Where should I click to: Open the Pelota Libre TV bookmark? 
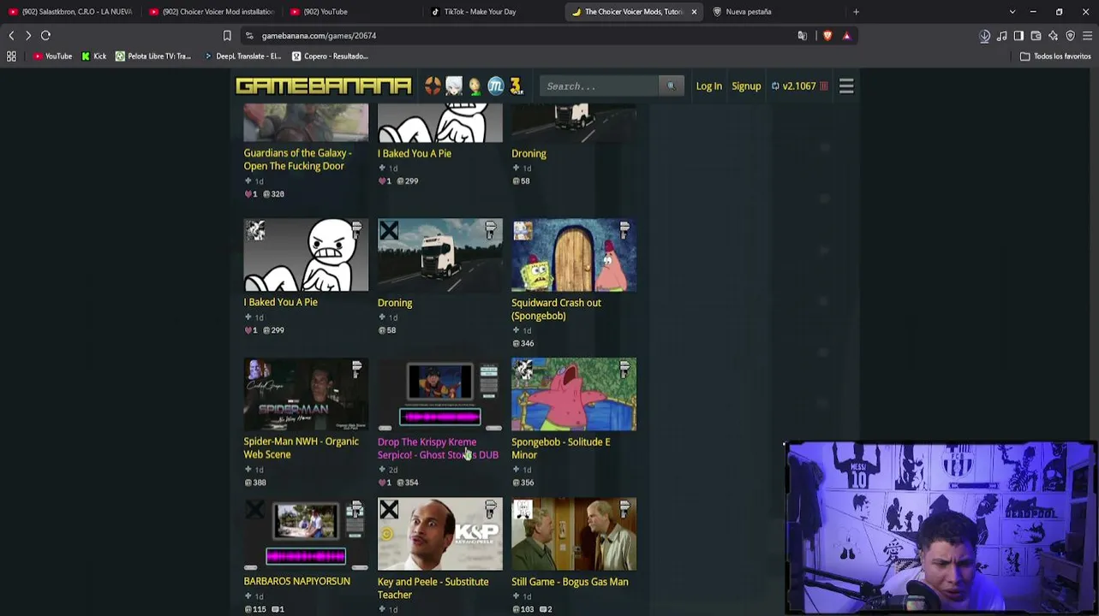click(153, 56)
